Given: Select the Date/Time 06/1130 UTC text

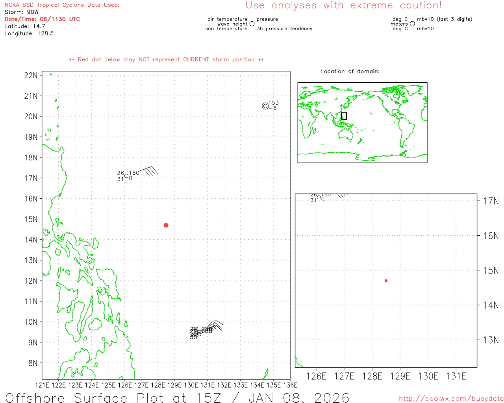Looking at the screenshot, I should coord(42,19).
